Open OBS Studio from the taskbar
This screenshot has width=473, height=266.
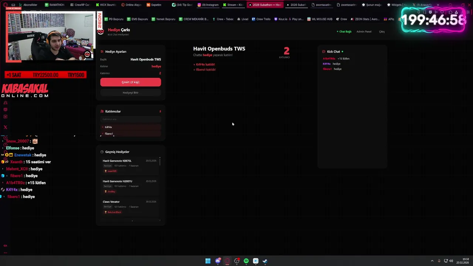[237, 261]
